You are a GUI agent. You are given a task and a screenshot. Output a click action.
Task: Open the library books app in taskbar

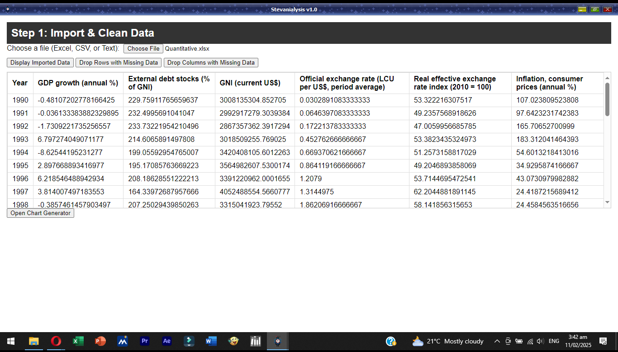[x=256, y=341]
